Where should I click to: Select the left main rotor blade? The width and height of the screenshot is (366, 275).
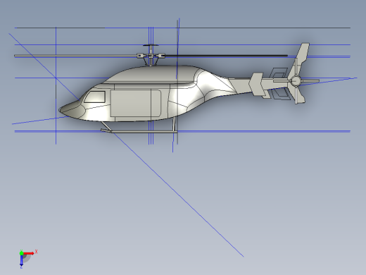75,56
